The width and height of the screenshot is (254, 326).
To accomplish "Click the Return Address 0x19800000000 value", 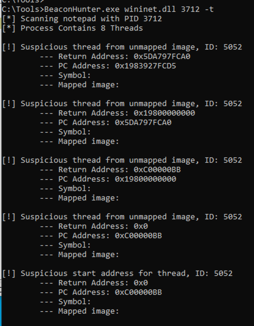I will (x=164, y=113).
